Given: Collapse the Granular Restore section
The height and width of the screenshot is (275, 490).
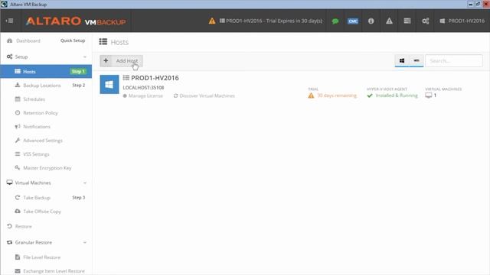Looking at the screenshot, I should click(85, 242).
